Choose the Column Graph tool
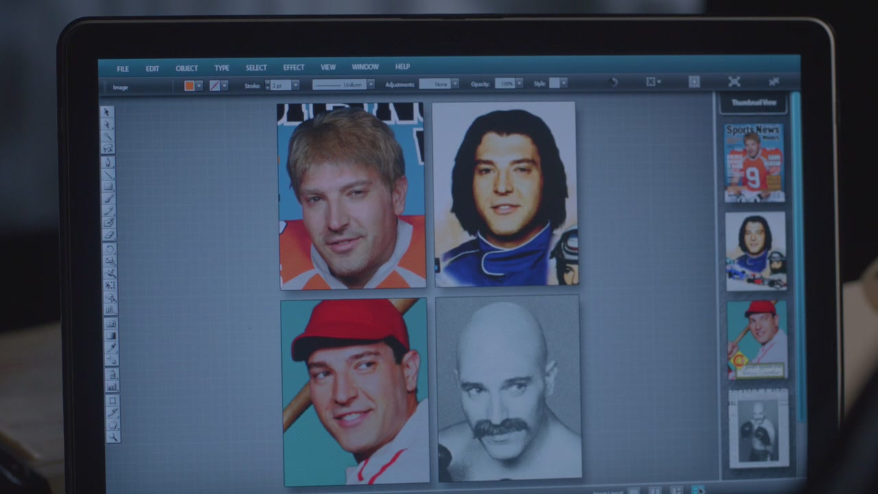The width and height of the screenshot is (878, 494). pyautogui.click(x=111, y=387)
